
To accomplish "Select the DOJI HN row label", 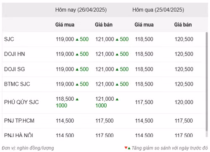I will (x=14, y=54).
